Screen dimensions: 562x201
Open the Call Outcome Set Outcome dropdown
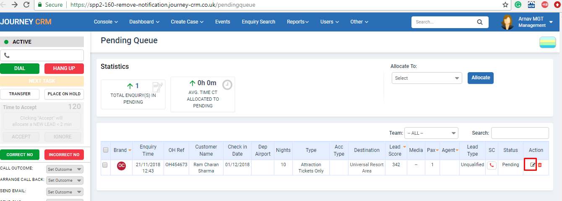click(65, 169)
